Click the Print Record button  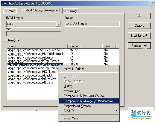(x=139, y=35)
